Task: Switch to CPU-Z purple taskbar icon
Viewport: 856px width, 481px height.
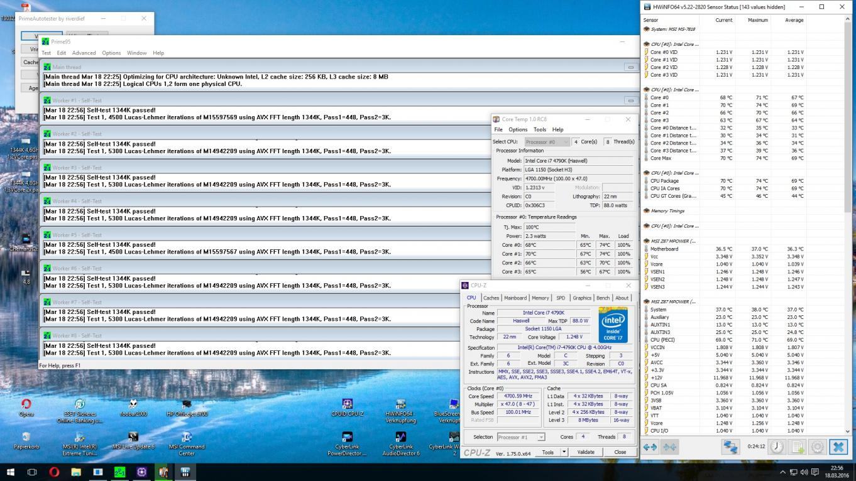Action: [x=141, y=472]
